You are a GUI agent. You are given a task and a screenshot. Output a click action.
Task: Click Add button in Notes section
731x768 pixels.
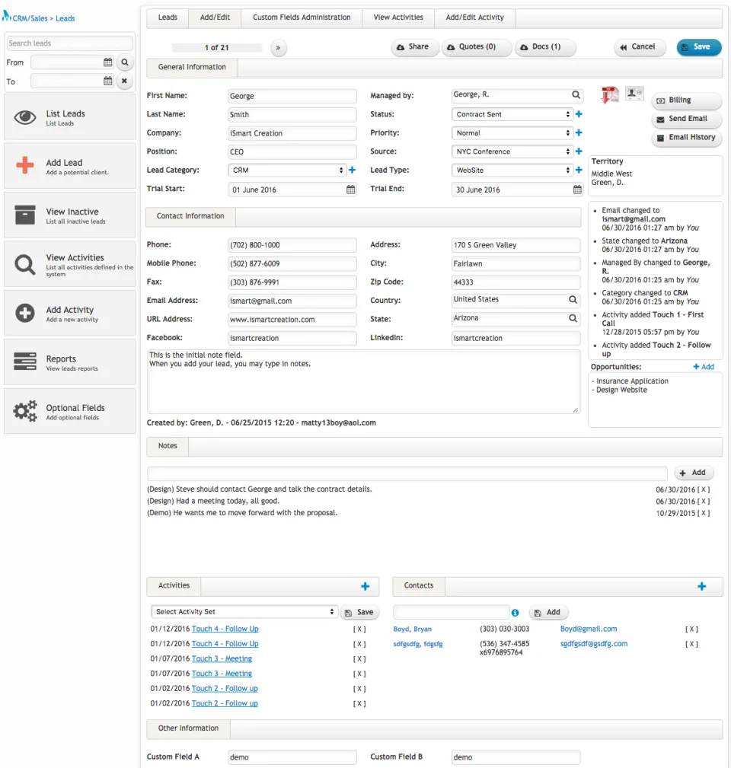pyautogui.click(x=694, y=473)
